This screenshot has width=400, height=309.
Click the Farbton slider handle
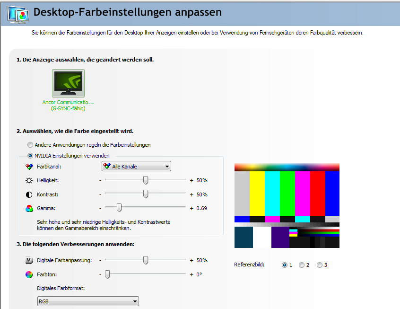click(x=107, y=274)
